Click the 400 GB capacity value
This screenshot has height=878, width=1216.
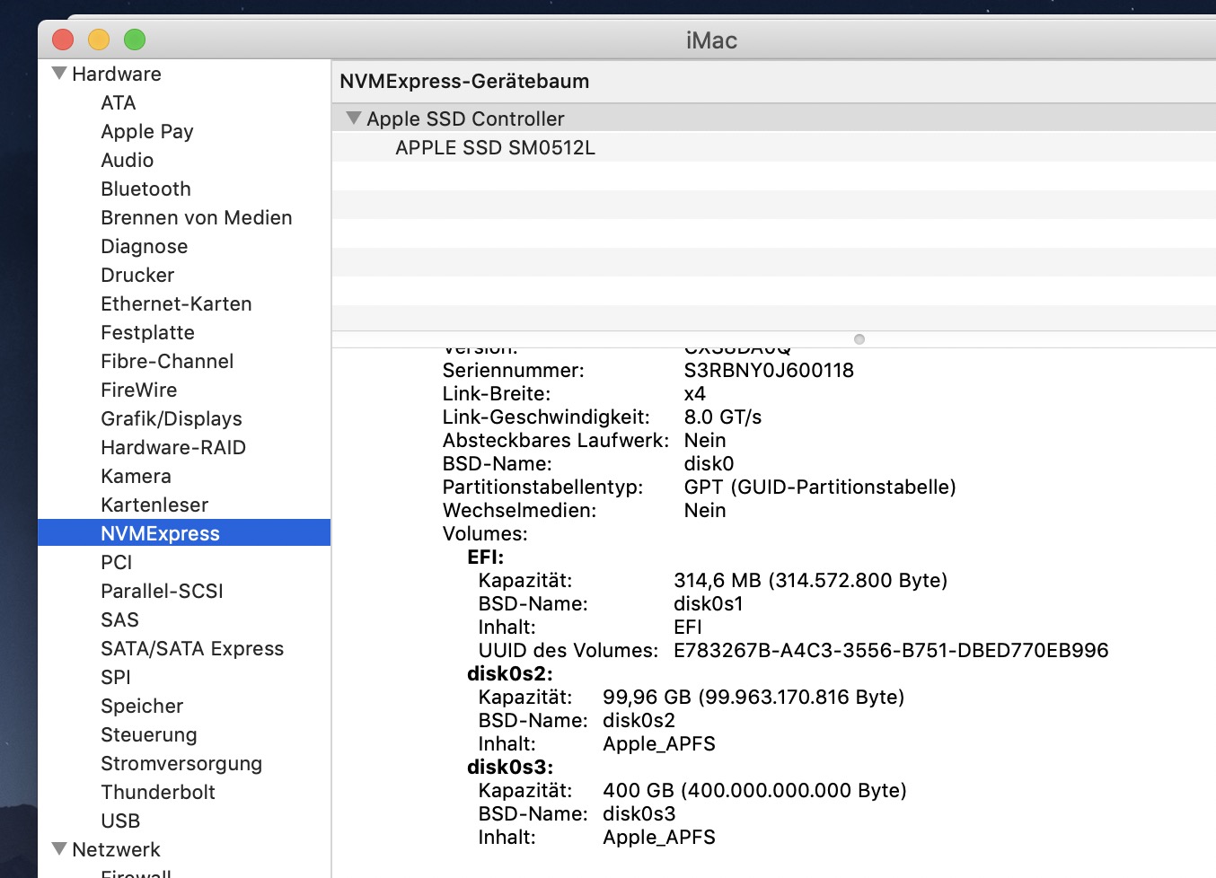(754, 790)
